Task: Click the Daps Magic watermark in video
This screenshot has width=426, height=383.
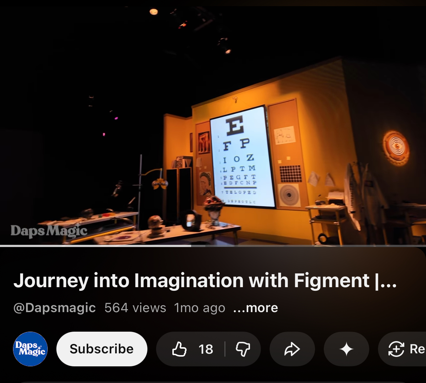Action: point(49,231)
